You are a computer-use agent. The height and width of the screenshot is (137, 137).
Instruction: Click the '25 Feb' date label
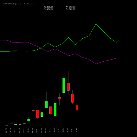[15, 130]
